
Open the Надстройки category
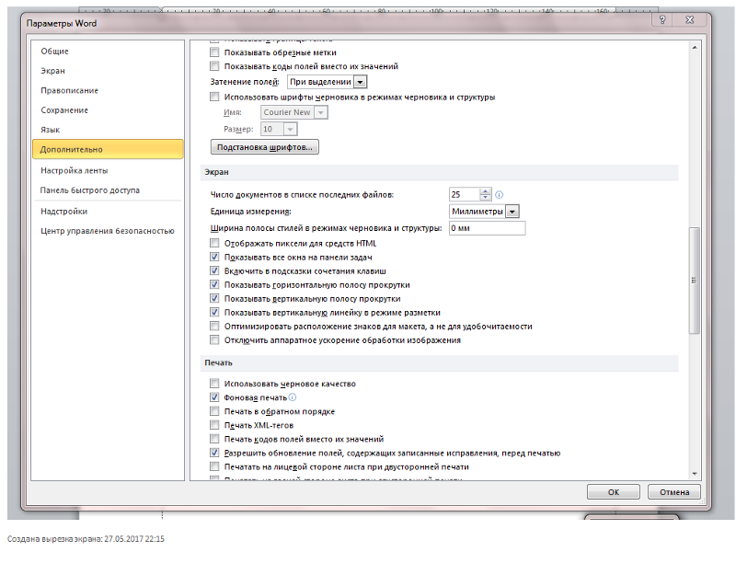click(x=108, y=212)
